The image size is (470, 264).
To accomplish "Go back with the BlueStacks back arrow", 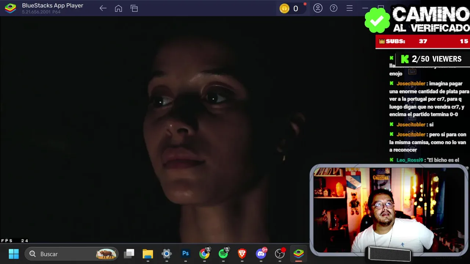I will pyautogui.click(x=103, y=8).
